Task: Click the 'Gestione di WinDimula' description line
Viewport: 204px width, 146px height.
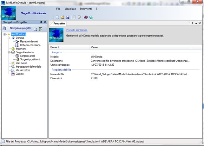Action: click(x=115, y=36)
